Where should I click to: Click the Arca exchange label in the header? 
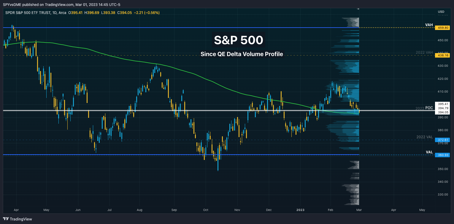(x=62, y=13)
